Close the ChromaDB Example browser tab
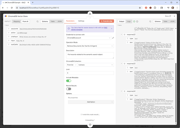 coord(28,2)
